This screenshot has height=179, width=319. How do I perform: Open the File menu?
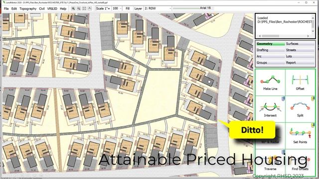tap(6, 8)
